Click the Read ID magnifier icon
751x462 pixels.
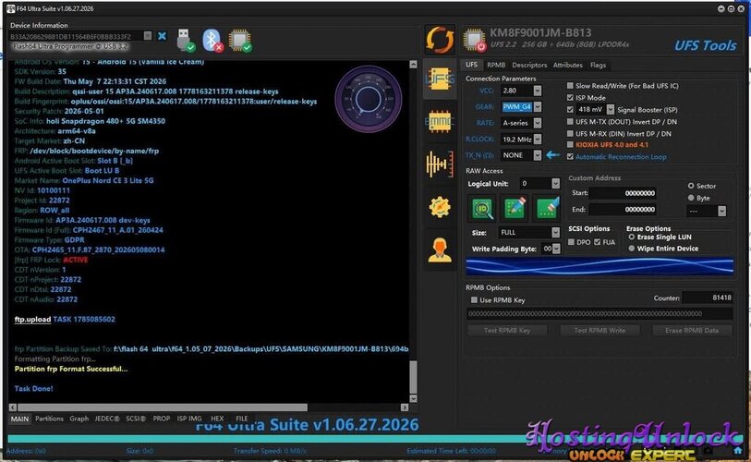click(482, 209)
